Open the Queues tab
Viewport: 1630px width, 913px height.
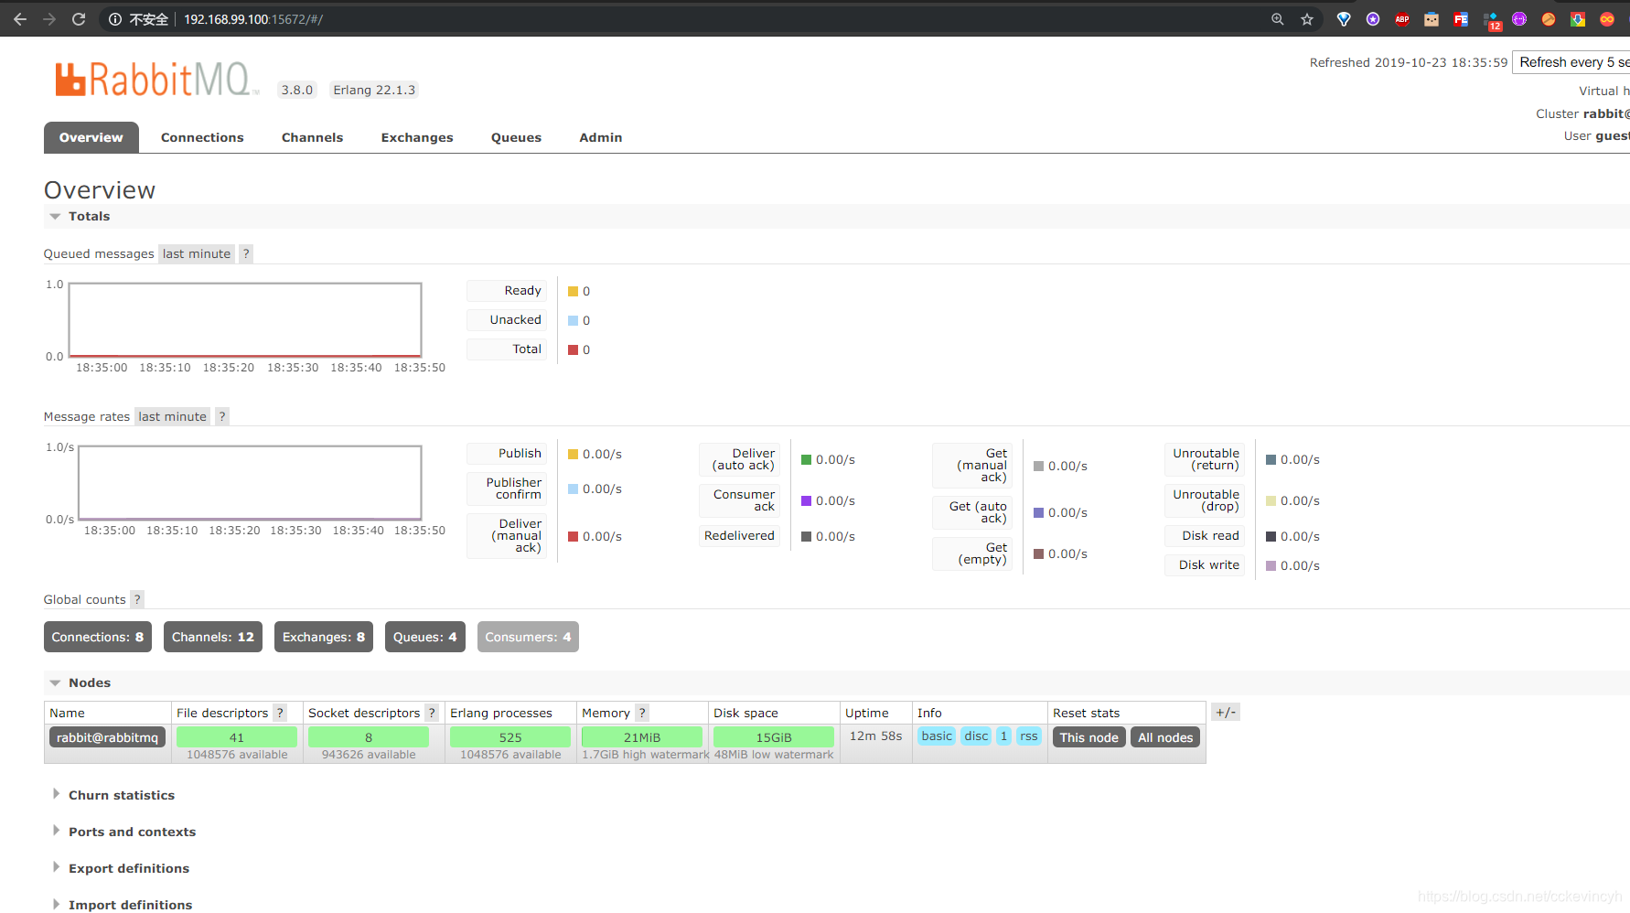click(516, 137)
